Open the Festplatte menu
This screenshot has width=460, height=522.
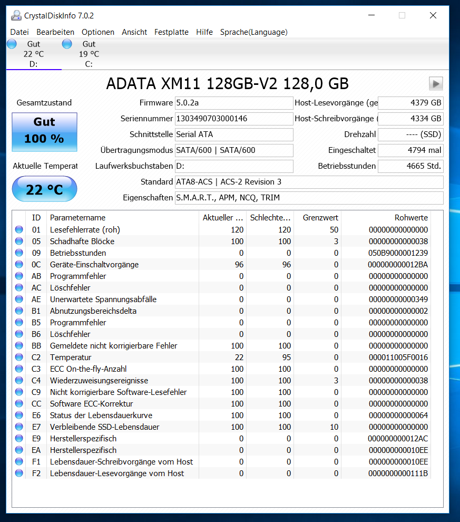coord(171,32)
